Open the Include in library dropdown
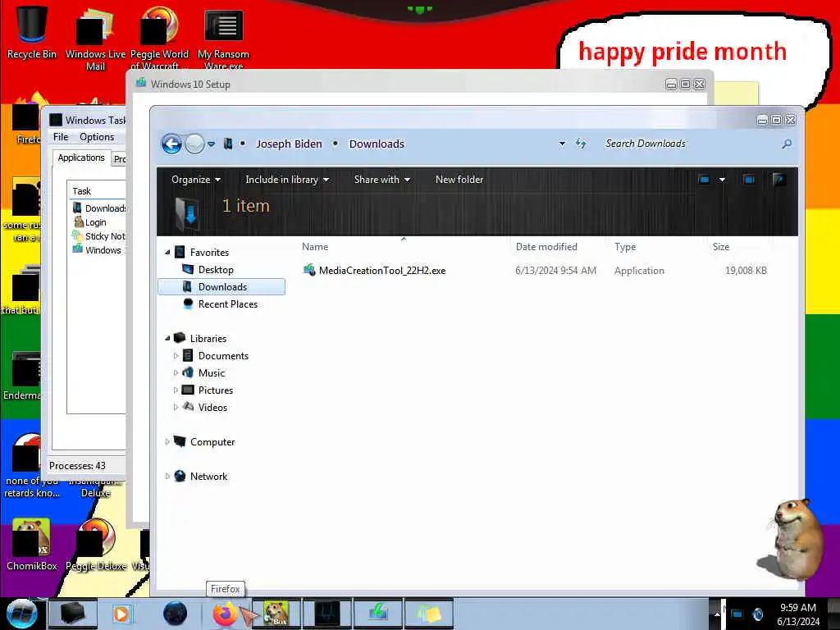 tap(287, 180)
